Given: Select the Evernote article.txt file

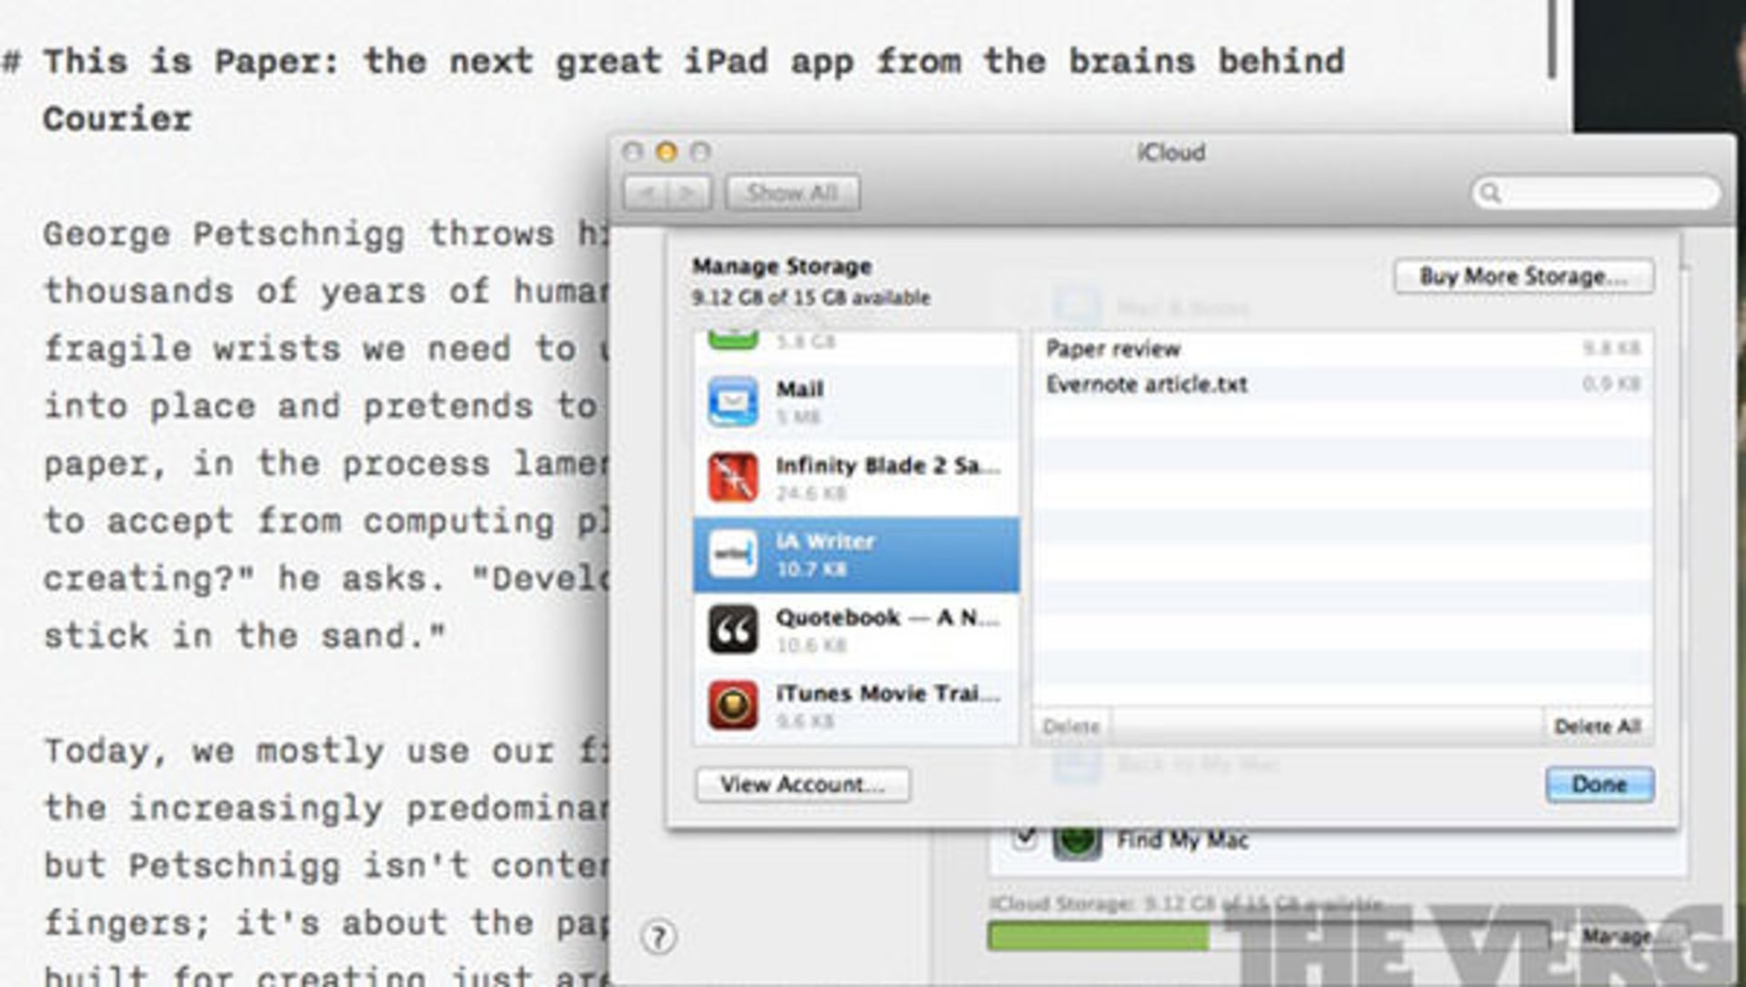Looking at the screenshot, I should [1342, 384].
